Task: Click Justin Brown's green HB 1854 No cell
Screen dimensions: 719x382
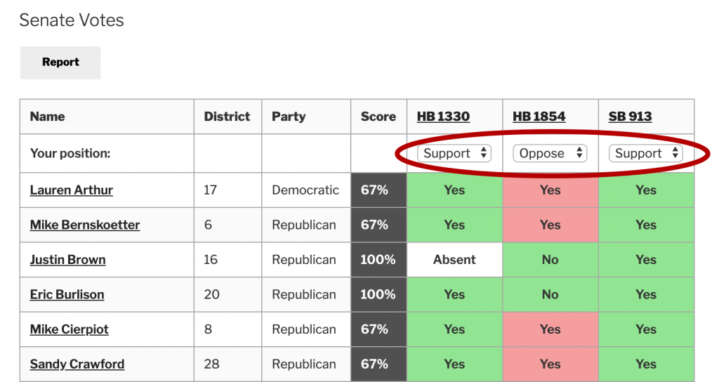Action: 550,260
